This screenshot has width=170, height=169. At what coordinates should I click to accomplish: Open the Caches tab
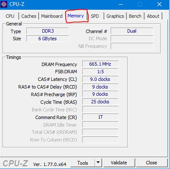pyautogui.click(x=29, y=16)
